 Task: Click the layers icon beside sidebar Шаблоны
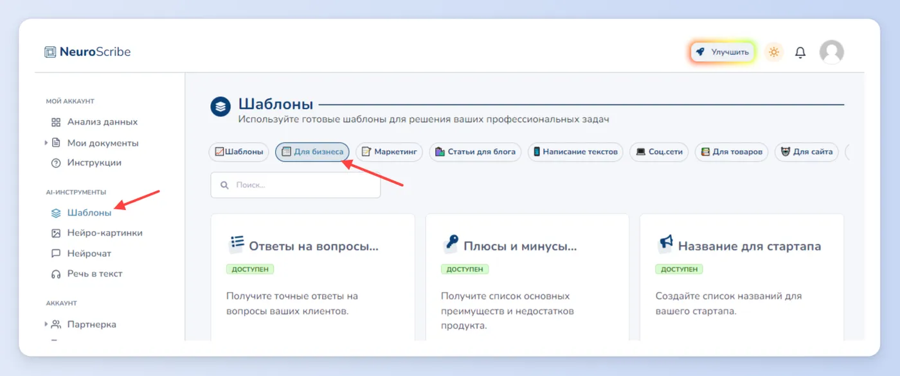pyautogui.click(x=56, y=212)
